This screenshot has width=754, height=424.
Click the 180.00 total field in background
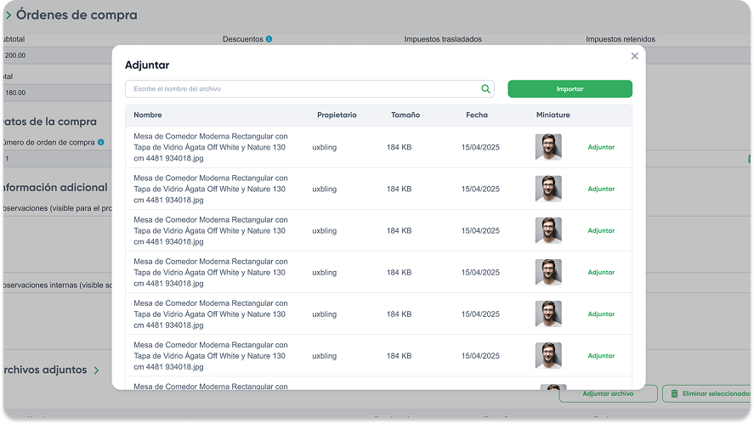click(x=58, y=93)
